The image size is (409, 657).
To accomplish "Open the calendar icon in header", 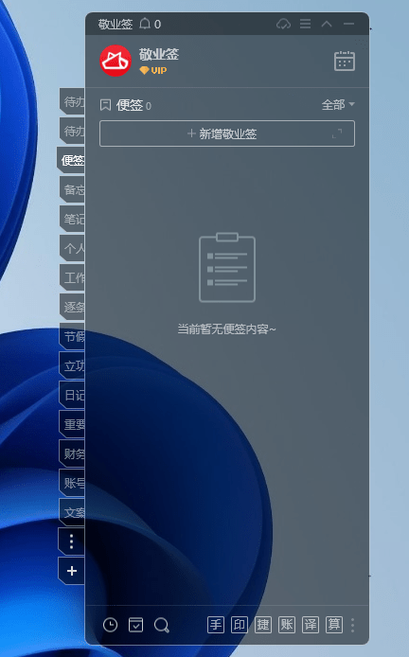I will tap(345, 62).
